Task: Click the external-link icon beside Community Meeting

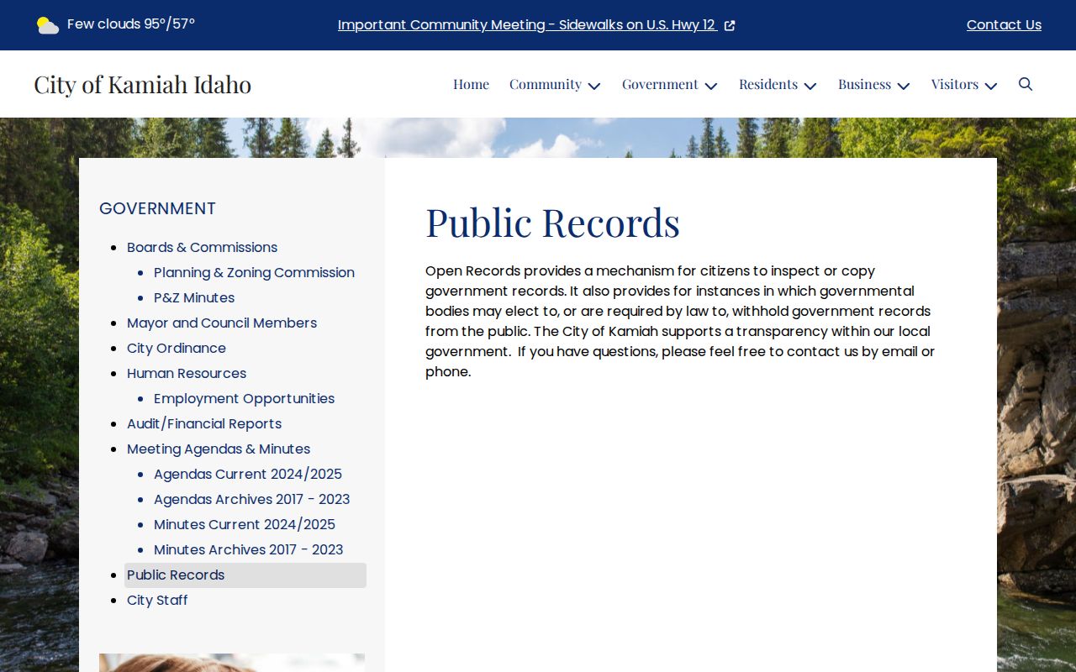Action: pyautogui.click(x=730, y=25)
